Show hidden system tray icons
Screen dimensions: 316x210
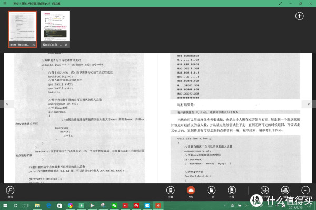point(225,205)
